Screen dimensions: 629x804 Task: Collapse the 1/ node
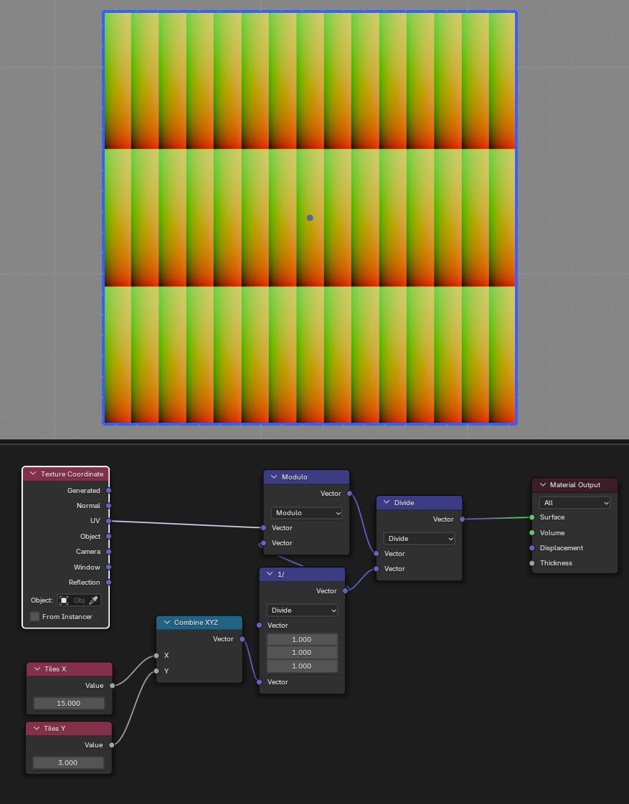[x=270, y=574]
